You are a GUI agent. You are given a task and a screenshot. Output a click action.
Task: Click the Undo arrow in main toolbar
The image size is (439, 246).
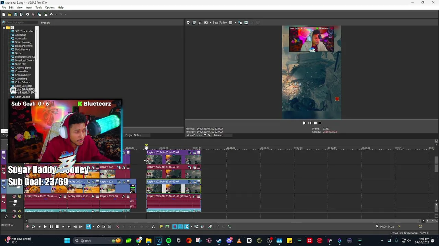(51, 14)
